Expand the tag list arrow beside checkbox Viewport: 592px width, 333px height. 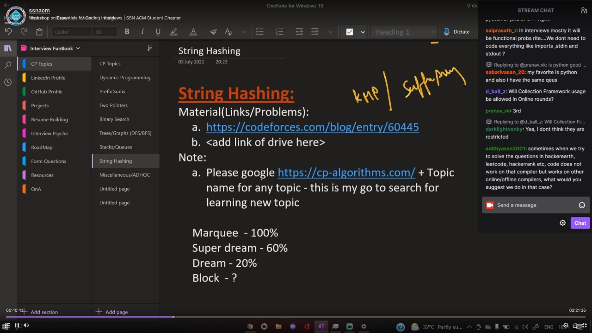pyautogui.click(x=363, y=32)
